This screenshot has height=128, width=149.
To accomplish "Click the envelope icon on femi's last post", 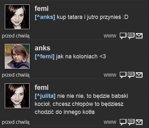I will [139, 122].
